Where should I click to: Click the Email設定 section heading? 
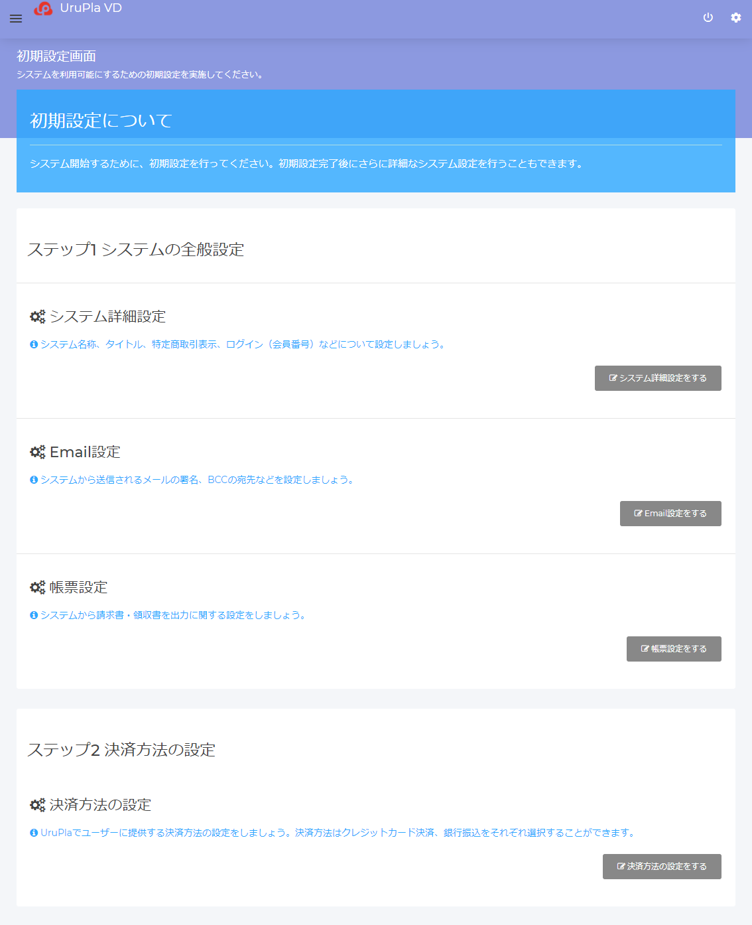(85, 452)
